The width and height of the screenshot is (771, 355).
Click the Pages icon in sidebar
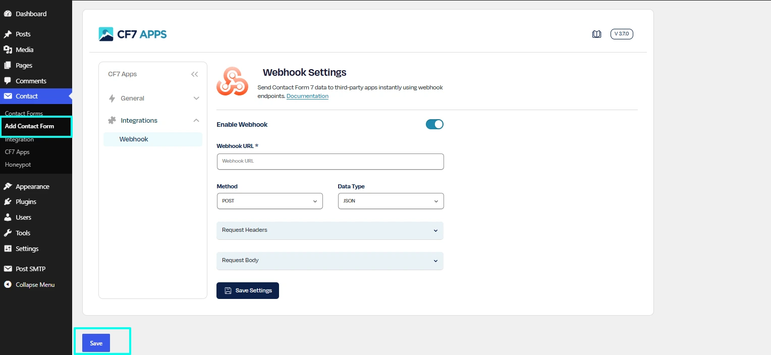pyautogui.click(x=8, y=65)
